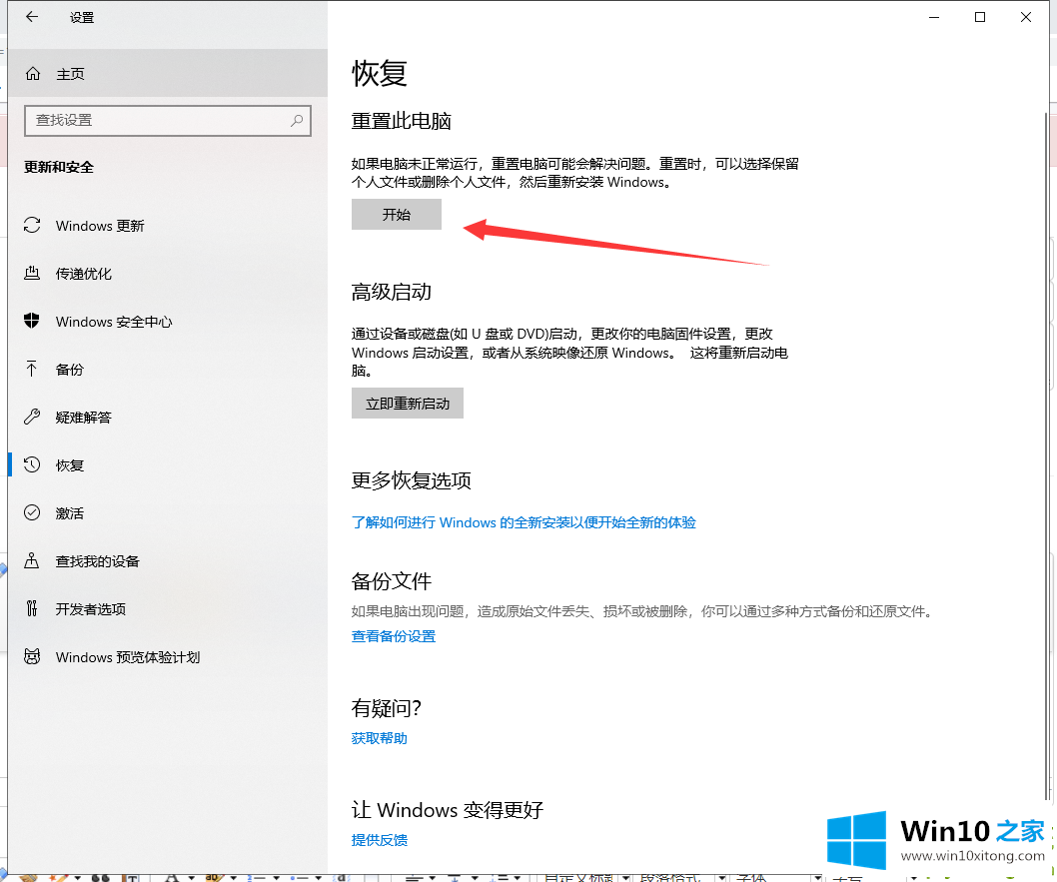Go to 疑难解答 settings page
This screenshot has height=882, width=1057.
[x=167, y=418]
